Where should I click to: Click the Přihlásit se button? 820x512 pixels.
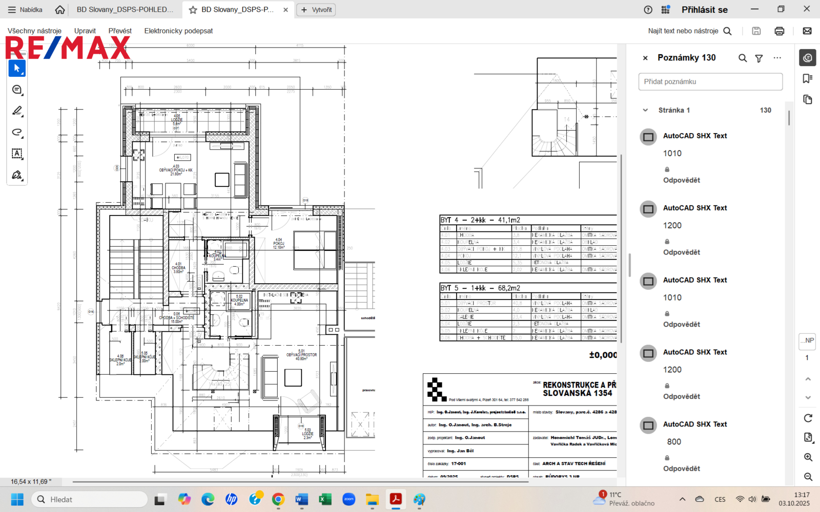pos(704,10)
